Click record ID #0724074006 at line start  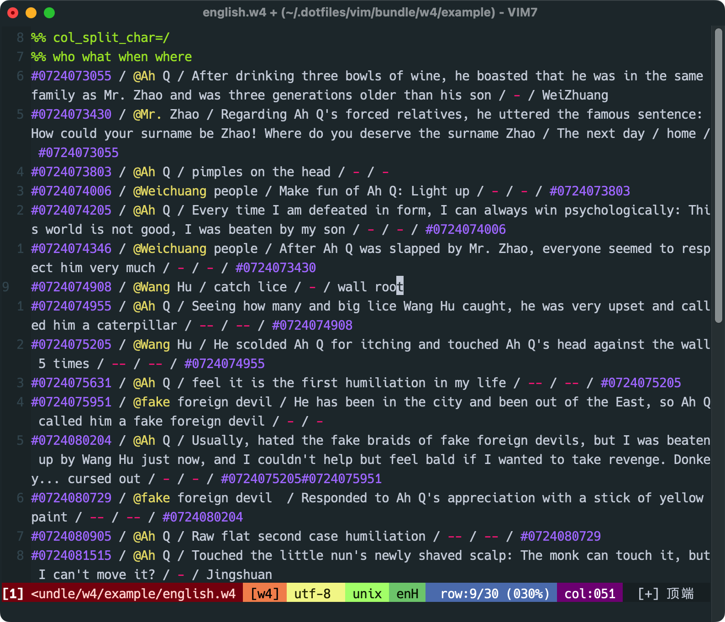(71, 191)
